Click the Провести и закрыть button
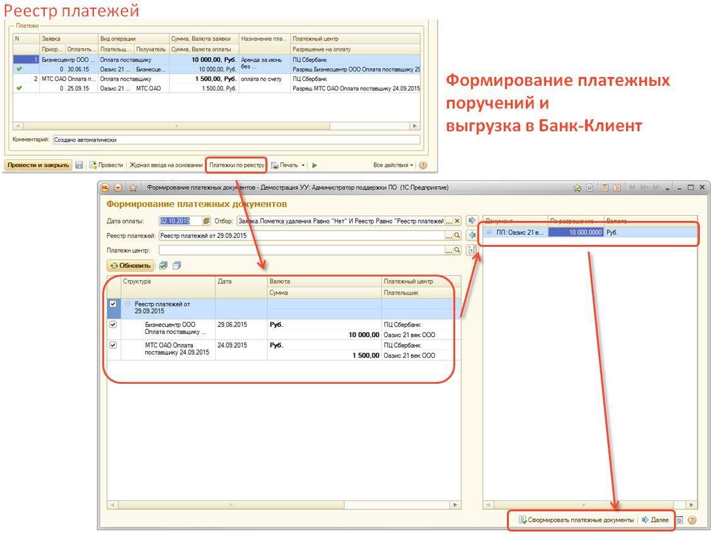Viewport: 715px width, 534px height. 38,165
